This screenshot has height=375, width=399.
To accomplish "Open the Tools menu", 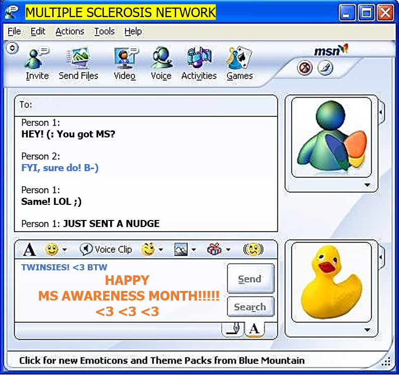I will (104, 32).
